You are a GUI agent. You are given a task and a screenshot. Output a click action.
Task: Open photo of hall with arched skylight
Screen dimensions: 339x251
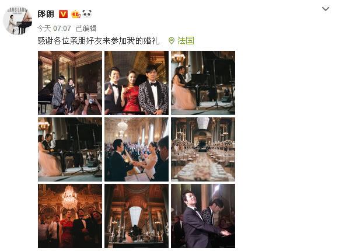click(x=137, y=216)
